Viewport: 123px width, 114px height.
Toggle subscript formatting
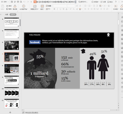[73, 9]
